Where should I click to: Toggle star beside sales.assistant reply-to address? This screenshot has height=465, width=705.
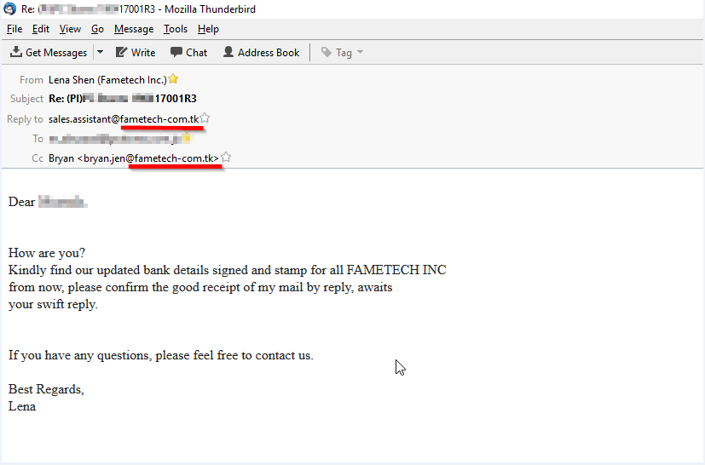[x=205, y=118]
